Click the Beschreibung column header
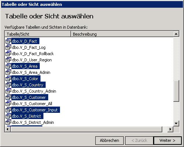The width and height of the screenshot is (184, 147). click(122, 34)
